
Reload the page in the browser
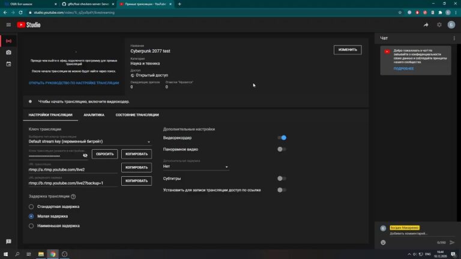(20, 13)
